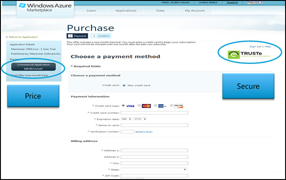The height and width of the screenshot is (180, 286).
Task: Open the Learn menu
Action: (x=91, y=11)
